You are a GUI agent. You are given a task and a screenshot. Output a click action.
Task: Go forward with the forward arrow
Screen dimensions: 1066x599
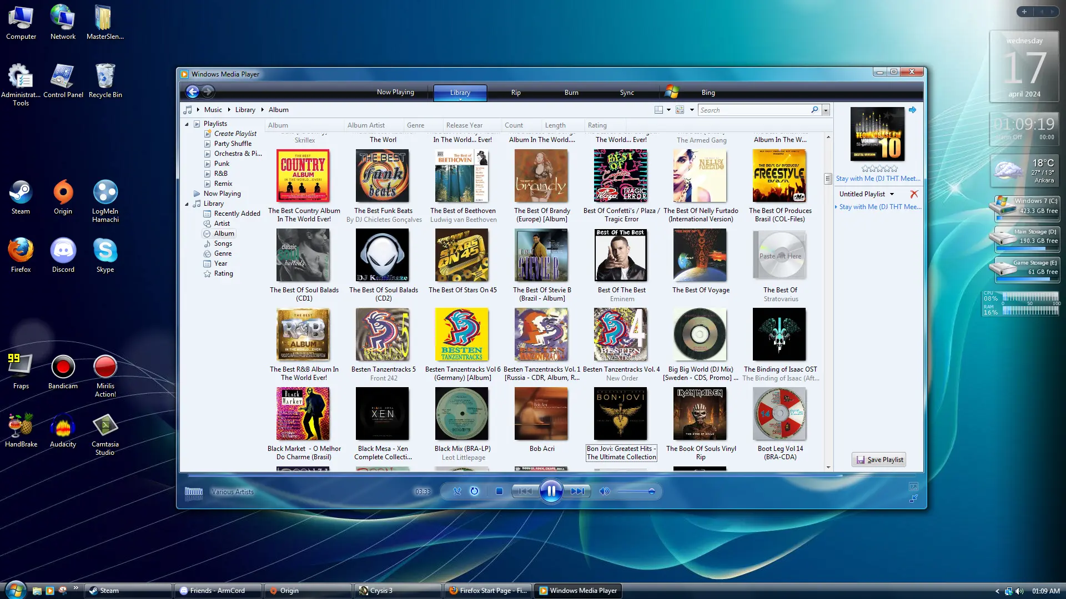pos(208,92)
